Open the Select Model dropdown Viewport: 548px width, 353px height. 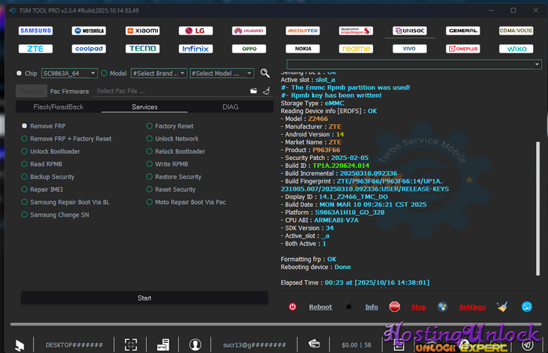tap(221, 73)
